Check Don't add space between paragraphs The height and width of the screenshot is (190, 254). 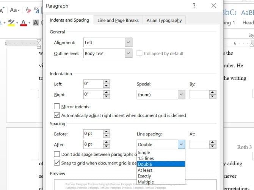[57, 154]
